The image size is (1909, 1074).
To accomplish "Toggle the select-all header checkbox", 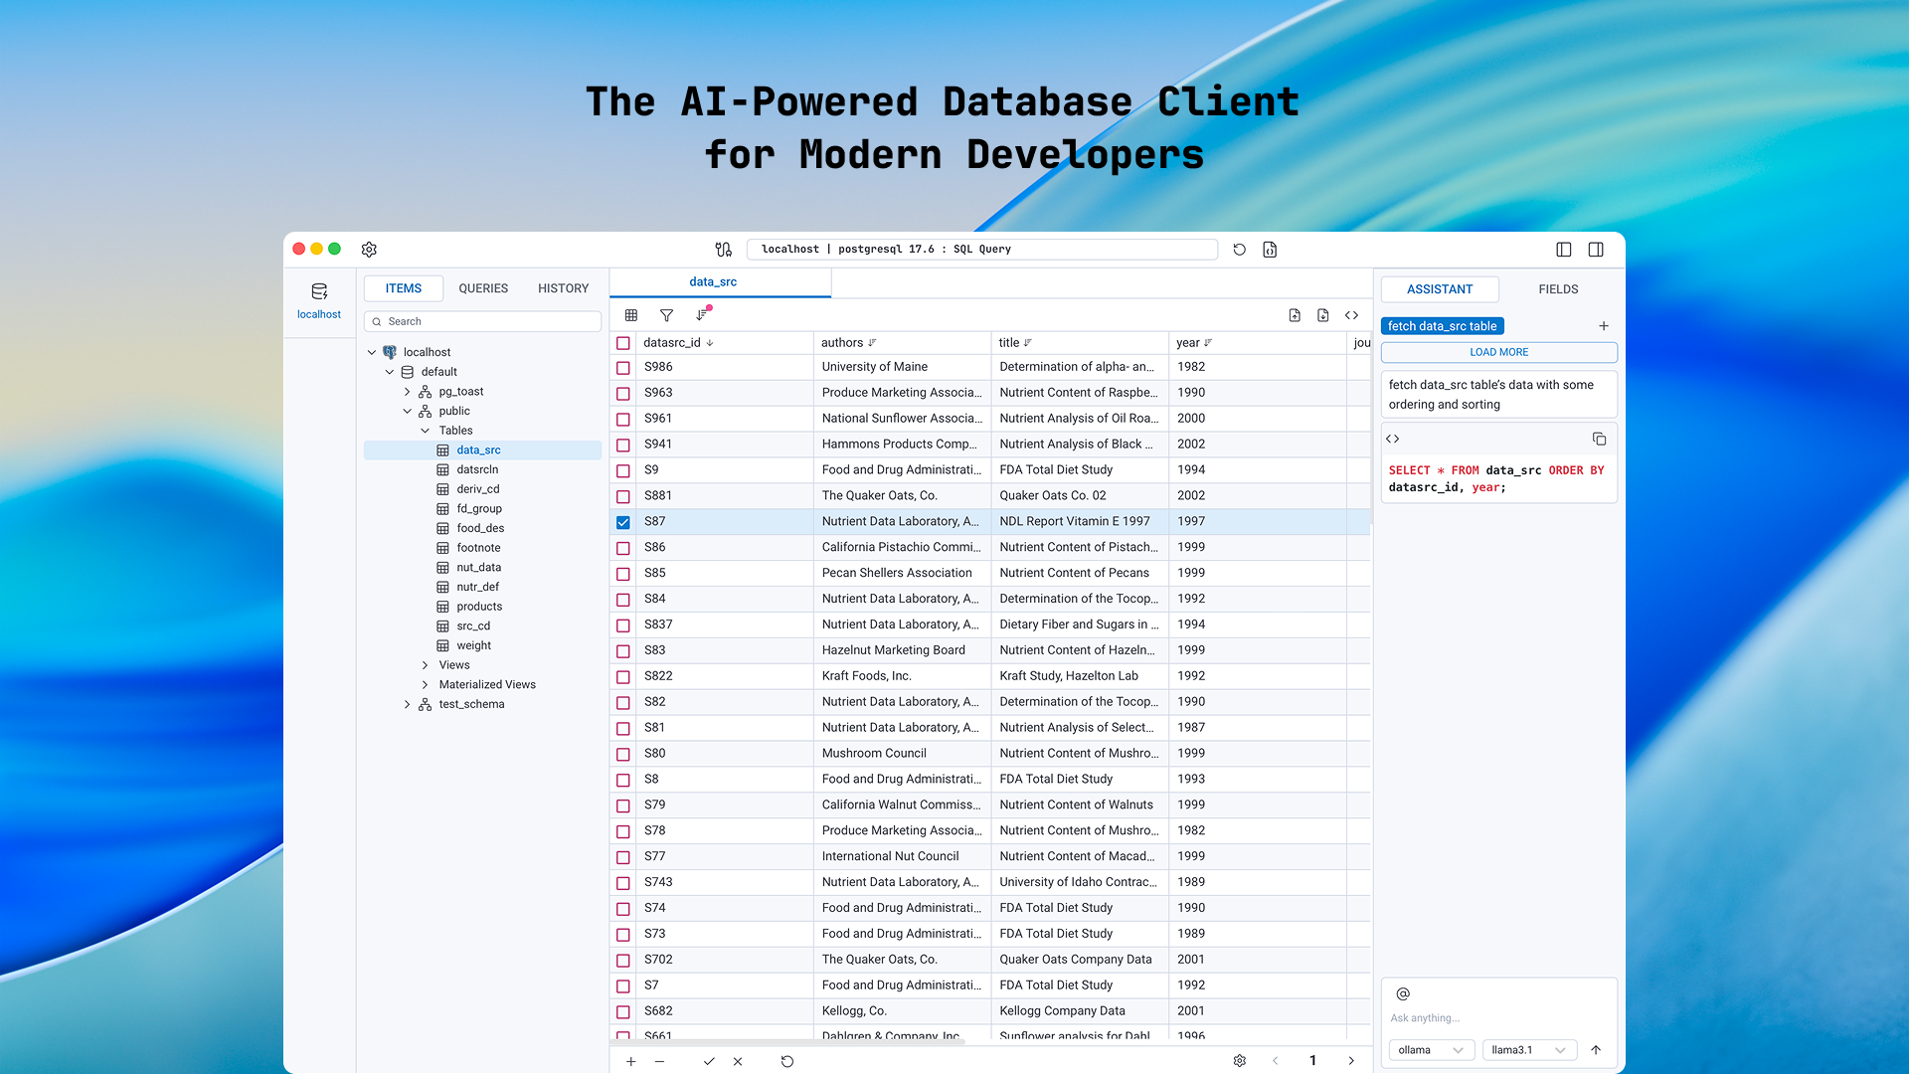I will 623,343.
